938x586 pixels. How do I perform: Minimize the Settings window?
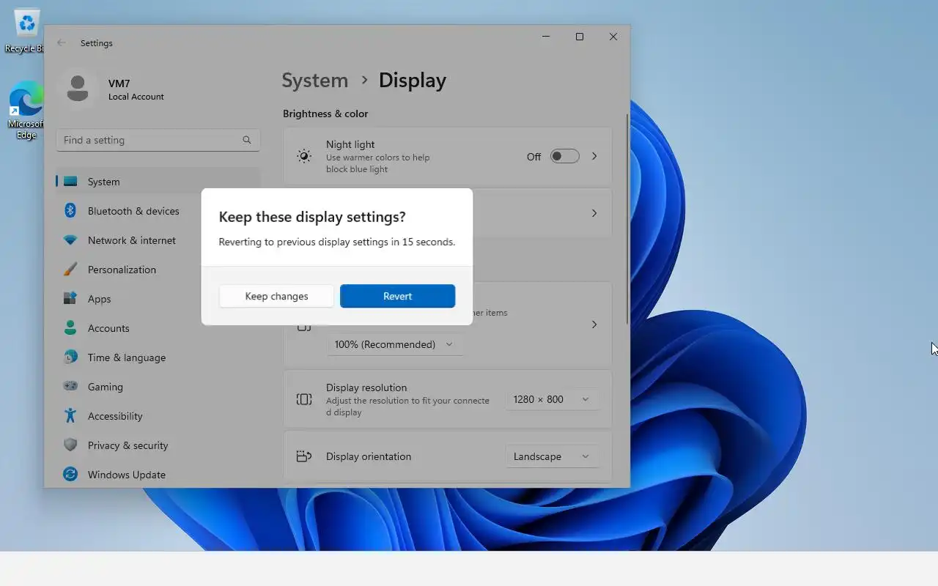546,37
